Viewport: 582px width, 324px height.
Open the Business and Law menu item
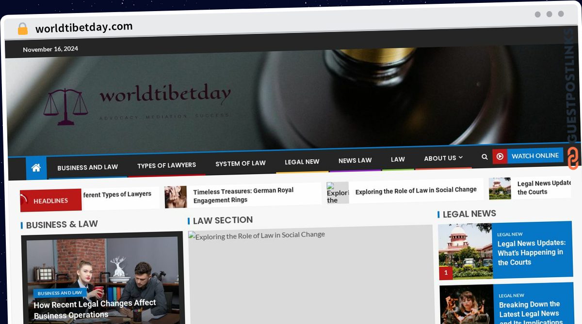[x=88, y=167]
